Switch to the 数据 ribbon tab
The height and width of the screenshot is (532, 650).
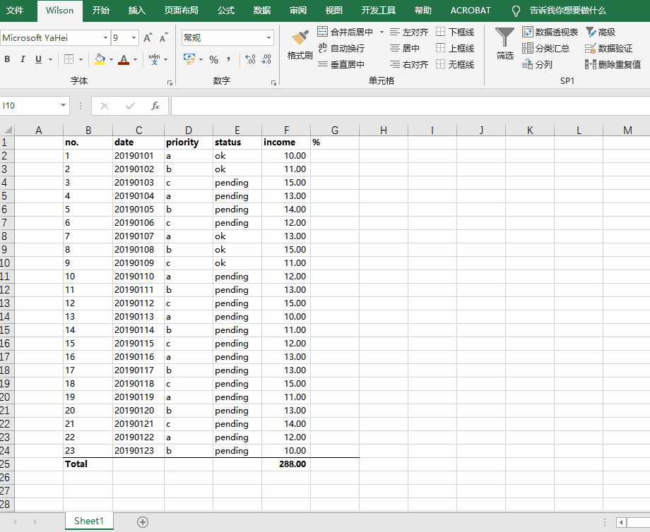pyautogui.click(x=261, y=11)
